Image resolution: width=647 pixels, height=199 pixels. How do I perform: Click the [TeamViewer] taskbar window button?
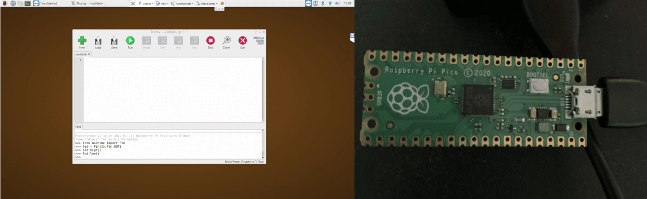click(45, 3)
